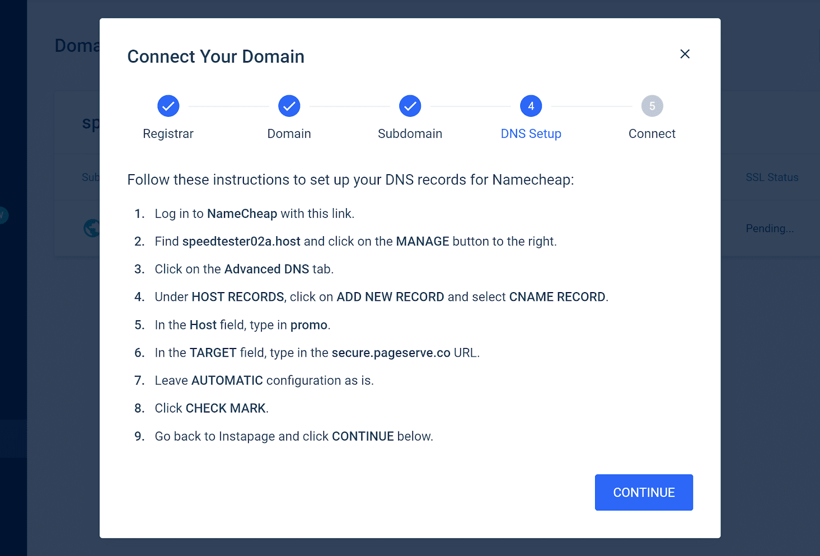
Task: Click the ADD NEW RECORD text
Action: (x=390, y=297)
